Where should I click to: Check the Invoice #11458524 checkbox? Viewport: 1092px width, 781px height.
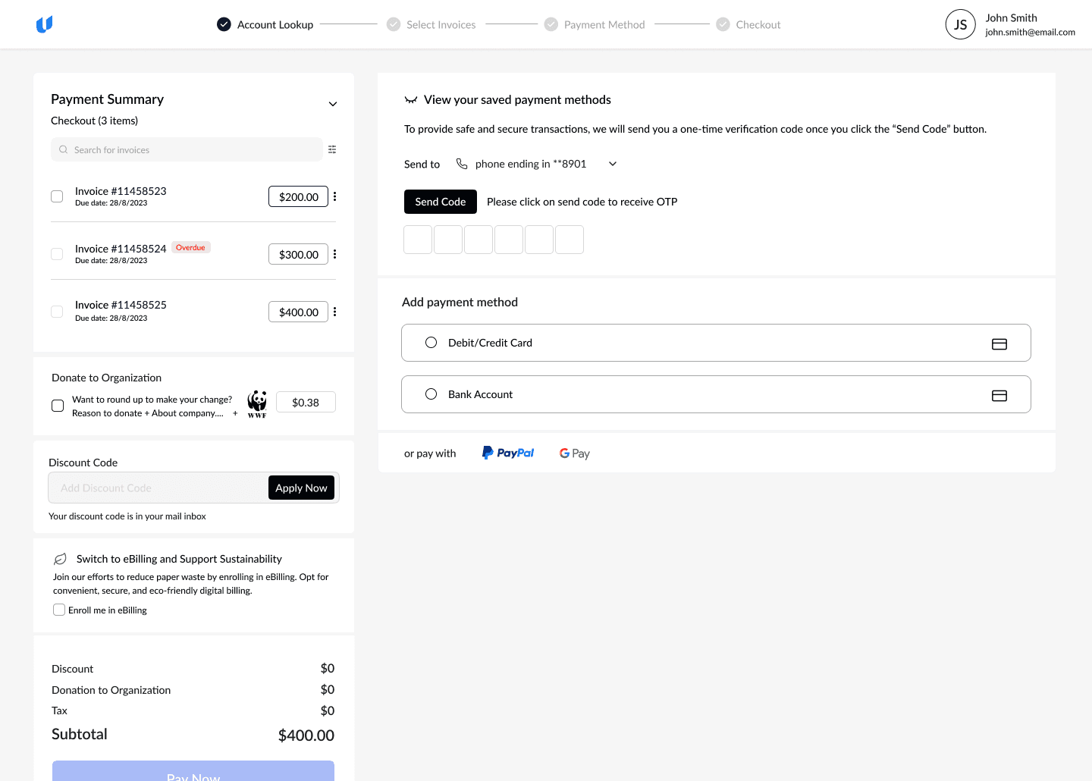[57, 254]
